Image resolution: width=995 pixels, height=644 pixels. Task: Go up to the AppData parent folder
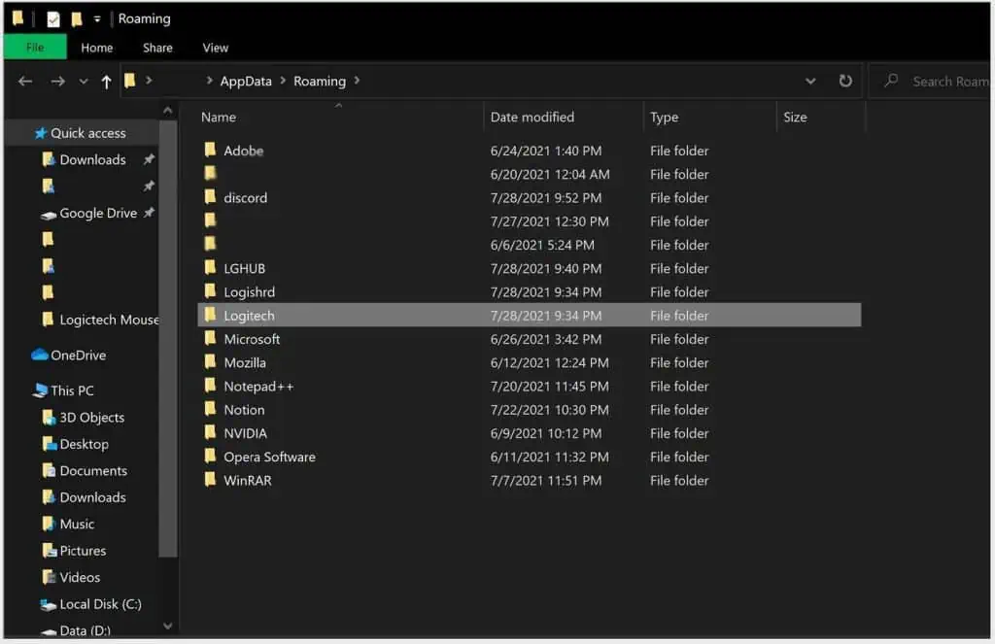pos(106,81)
